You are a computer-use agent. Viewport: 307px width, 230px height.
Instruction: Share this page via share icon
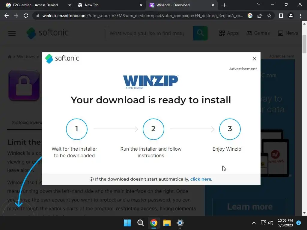point(260,16)
